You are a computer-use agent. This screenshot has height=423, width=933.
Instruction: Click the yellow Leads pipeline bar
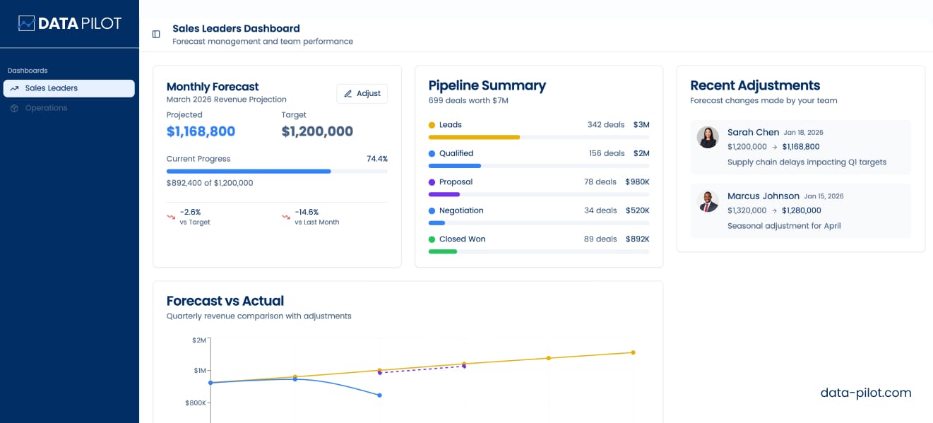pos(474,137)
